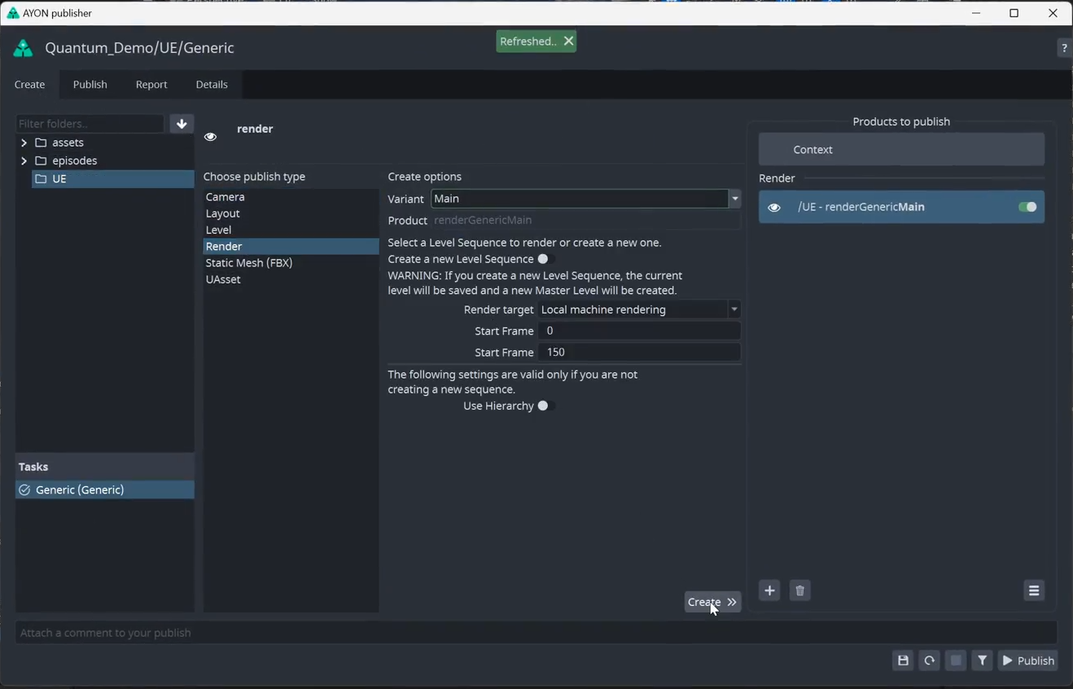The image size is (1073, 689).
Task: Click the Product name renderGenericMain field
Action: tap(586, 220)
